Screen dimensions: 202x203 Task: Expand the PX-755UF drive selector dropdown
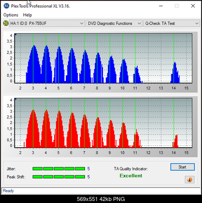coord(47,23)
